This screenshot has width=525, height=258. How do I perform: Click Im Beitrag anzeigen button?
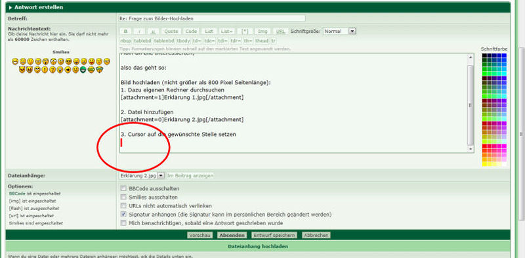[190, 175]
